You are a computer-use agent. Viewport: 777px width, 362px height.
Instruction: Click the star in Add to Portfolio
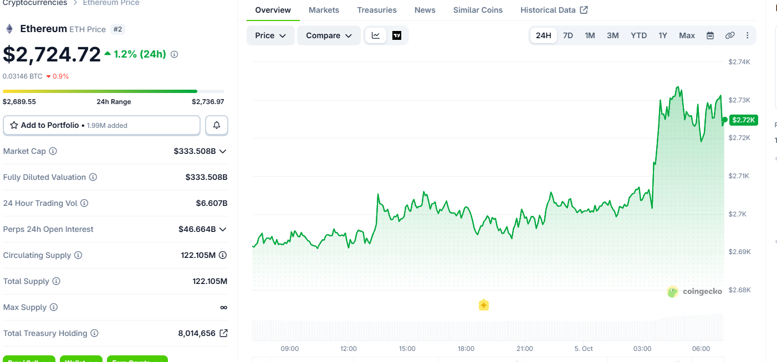point(14,126)
